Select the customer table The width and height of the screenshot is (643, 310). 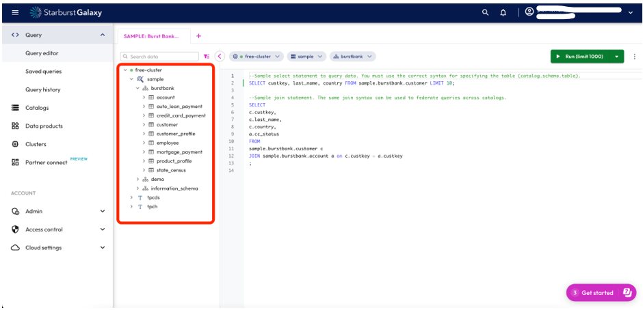click(167, 124)
